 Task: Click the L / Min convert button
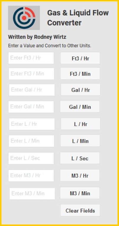click(x=80, y=141)
